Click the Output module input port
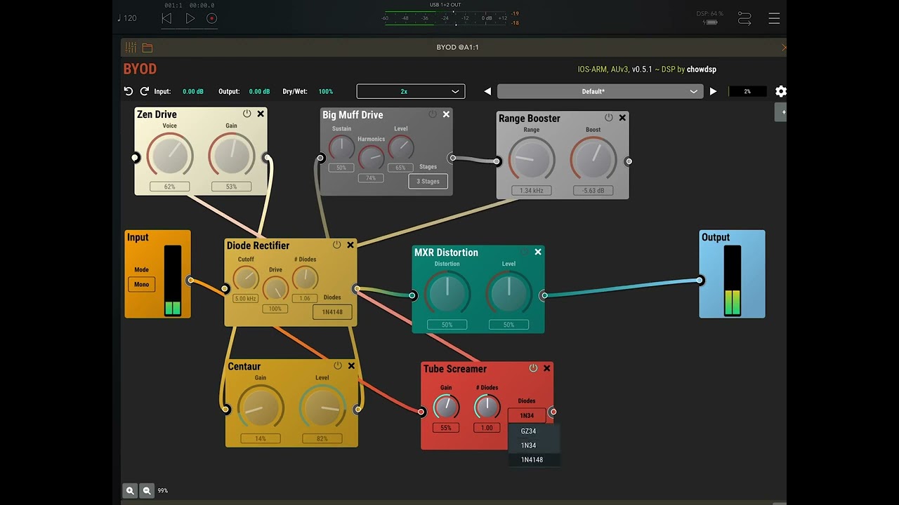The image size is (899, 505). (x=700, y=281)
